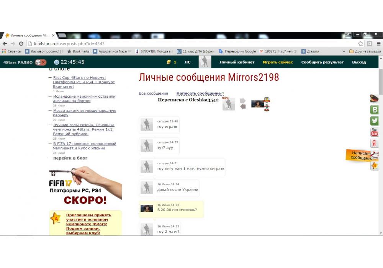Reload the page with the refresh icon
The image size is (383, 268).
pyautogui.click(x=21, y=44)
